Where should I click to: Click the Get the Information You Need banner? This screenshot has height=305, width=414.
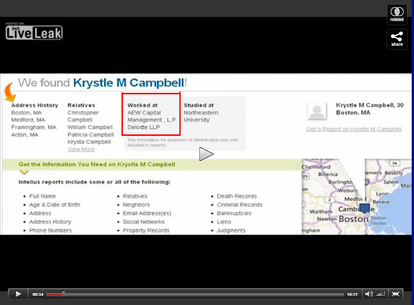(152, 164)
